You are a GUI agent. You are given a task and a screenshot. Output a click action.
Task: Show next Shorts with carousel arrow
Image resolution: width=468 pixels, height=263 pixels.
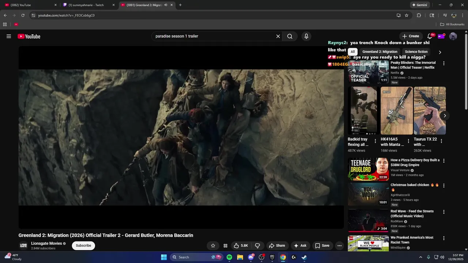pyautogui.click(x=445, y=116)
